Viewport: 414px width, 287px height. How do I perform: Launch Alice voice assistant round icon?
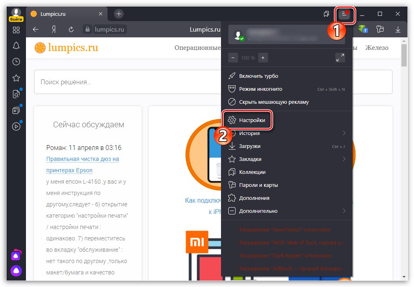pyautogui.click(x=16, y=271)
